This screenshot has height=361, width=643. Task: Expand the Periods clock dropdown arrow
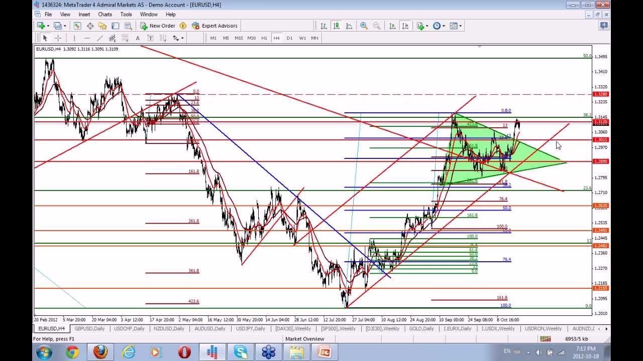point(443,26)
